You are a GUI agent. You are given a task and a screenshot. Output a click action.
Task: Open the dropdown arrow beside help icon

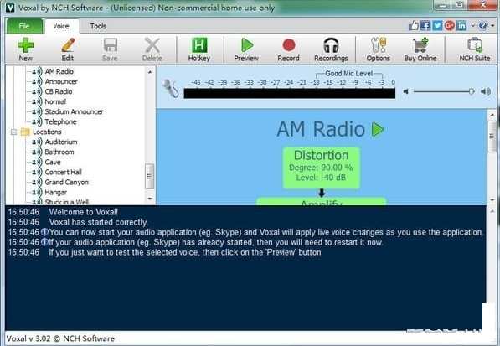(493, 25)
